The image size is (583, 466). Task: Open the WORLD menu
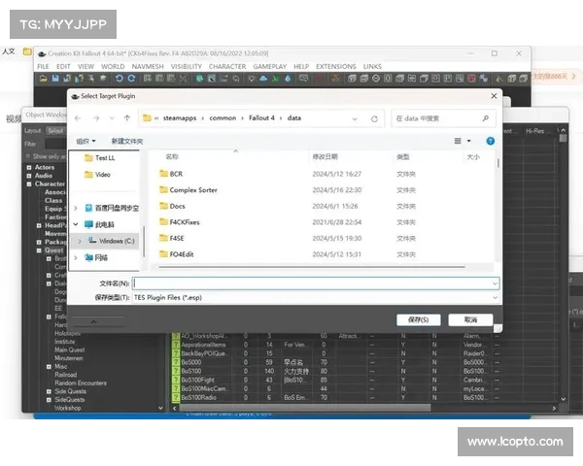click(x=113, y=67)
